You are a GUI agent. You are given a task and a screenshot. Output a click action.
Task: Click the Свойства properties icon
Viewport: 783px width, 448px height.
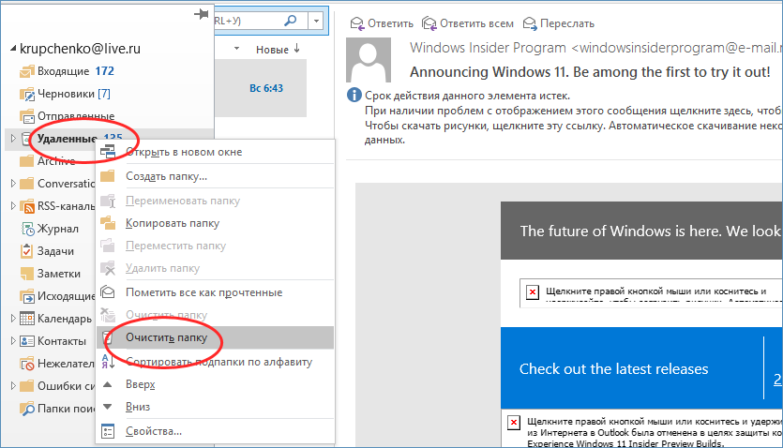click(x=108, y=431)
